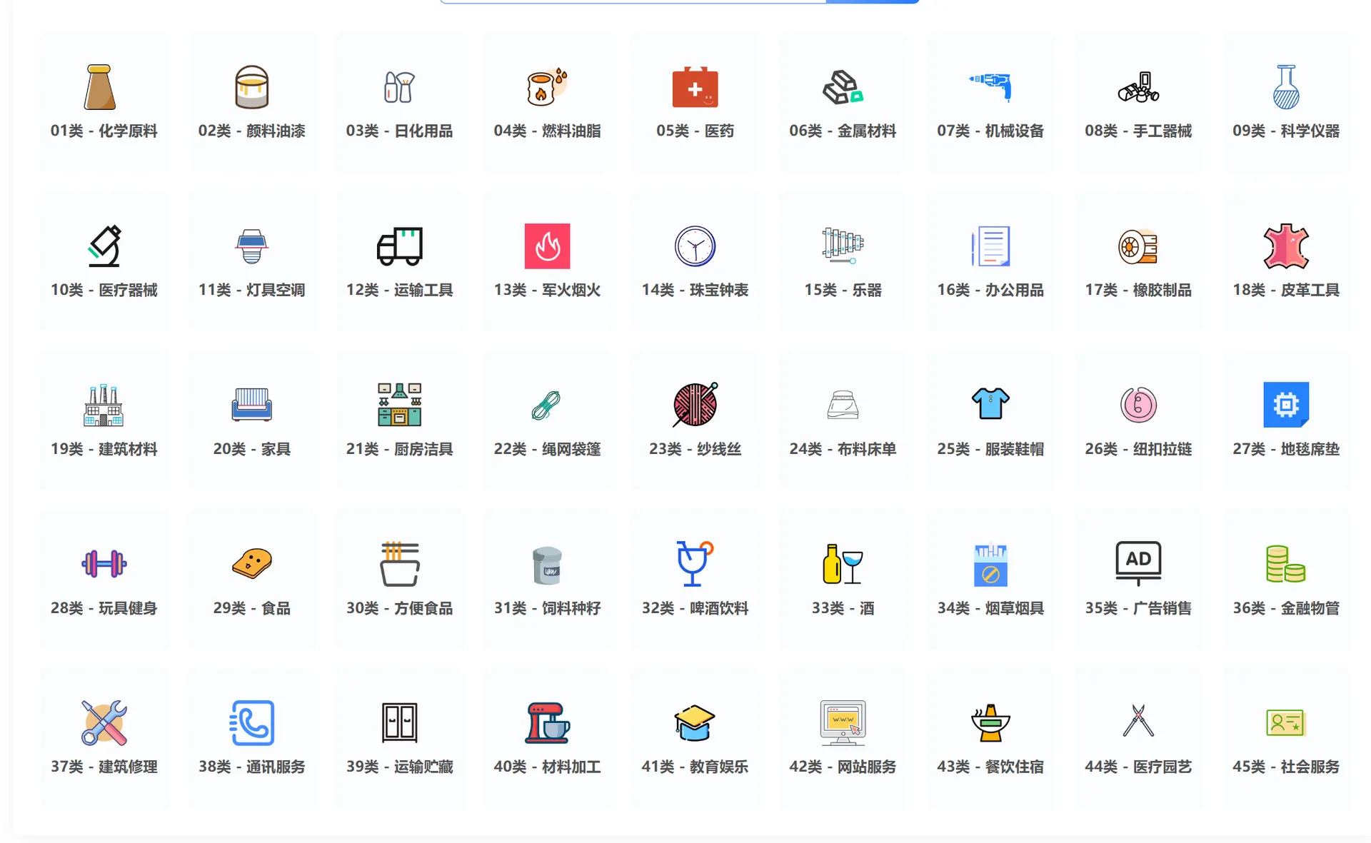
Task: Go to 06类 - 金属材料 label
Action: 843,131
